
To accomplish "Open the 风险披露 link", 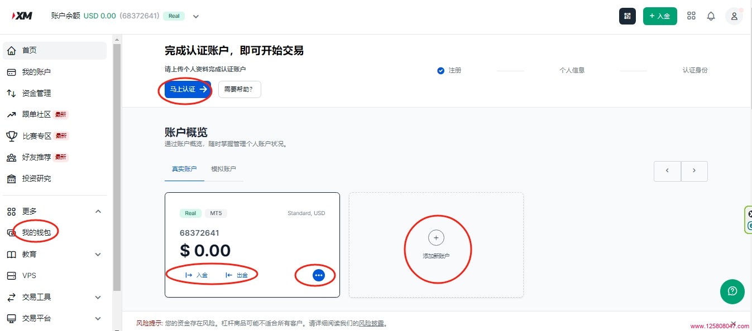I will pyautogui.click(x=371, y=323).
